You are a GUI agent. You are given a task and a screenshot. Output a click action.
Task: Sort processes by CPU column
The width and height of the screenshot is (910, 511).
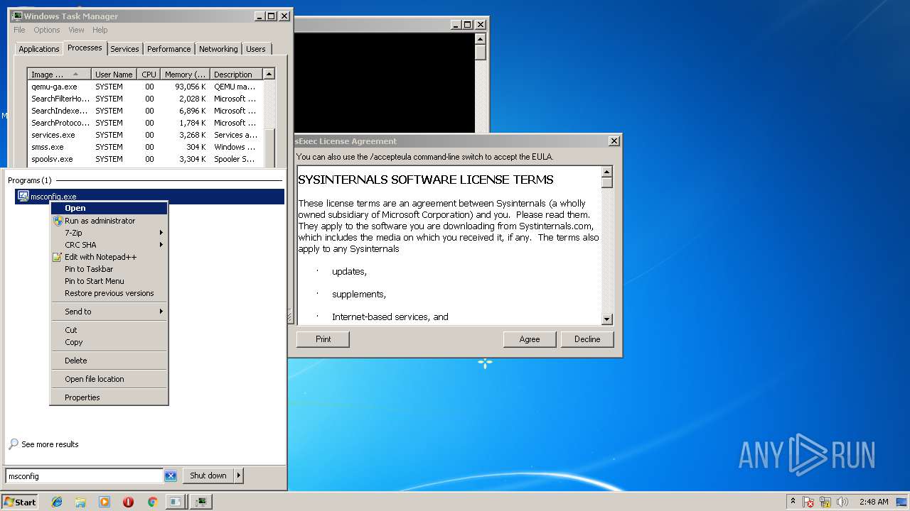click(x=149, y=75)
